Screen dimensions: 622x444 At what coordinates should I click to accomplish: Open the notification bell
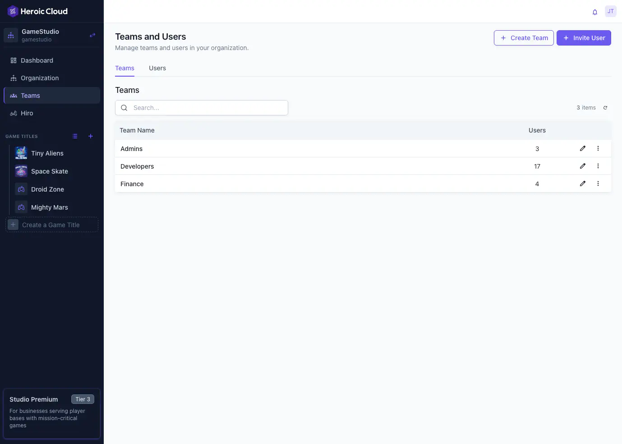(x=594, y=12)
